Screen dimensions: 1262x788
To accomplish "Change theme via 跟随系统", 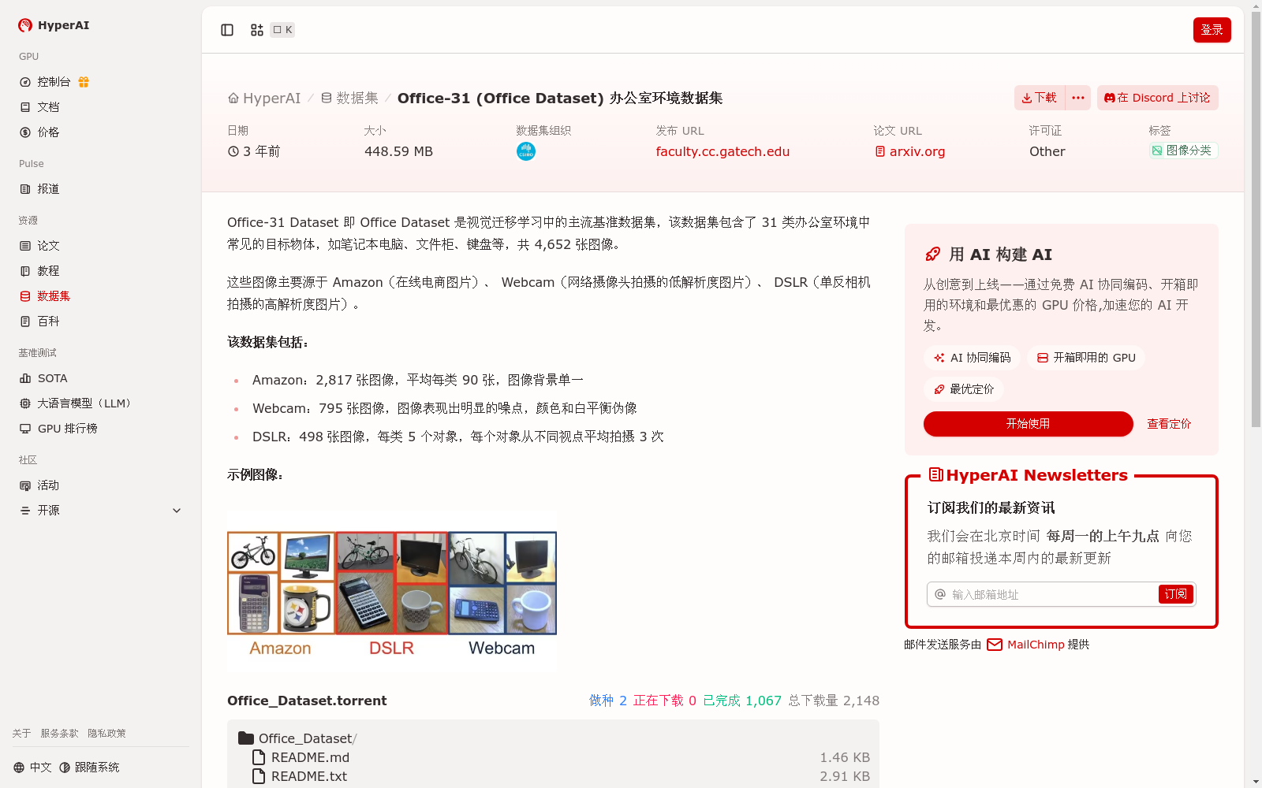I will coord(89,768).
